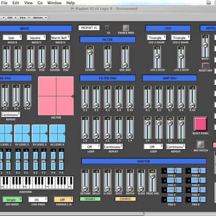Open the Filter Env Loop Off selector

click(x=91, y=147)
